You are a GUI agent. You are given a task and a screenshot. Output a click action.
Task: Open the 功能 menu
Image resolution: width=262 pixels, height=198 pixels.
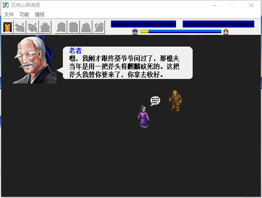point(24,15)
